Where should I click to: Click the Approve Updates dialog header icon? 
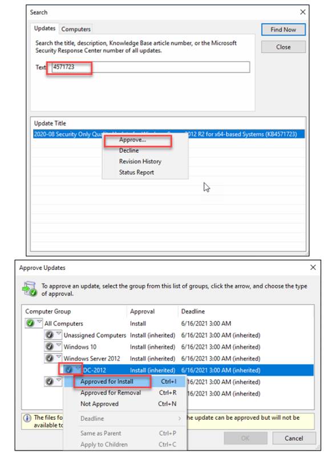pyautogui.click(x=30, y=289)
